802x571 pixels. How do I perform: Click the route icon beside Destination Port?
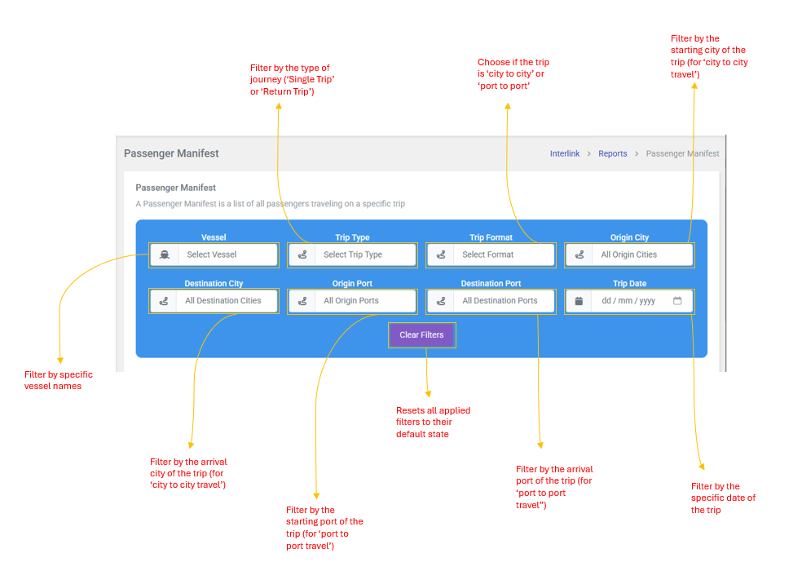coord(441,301)
